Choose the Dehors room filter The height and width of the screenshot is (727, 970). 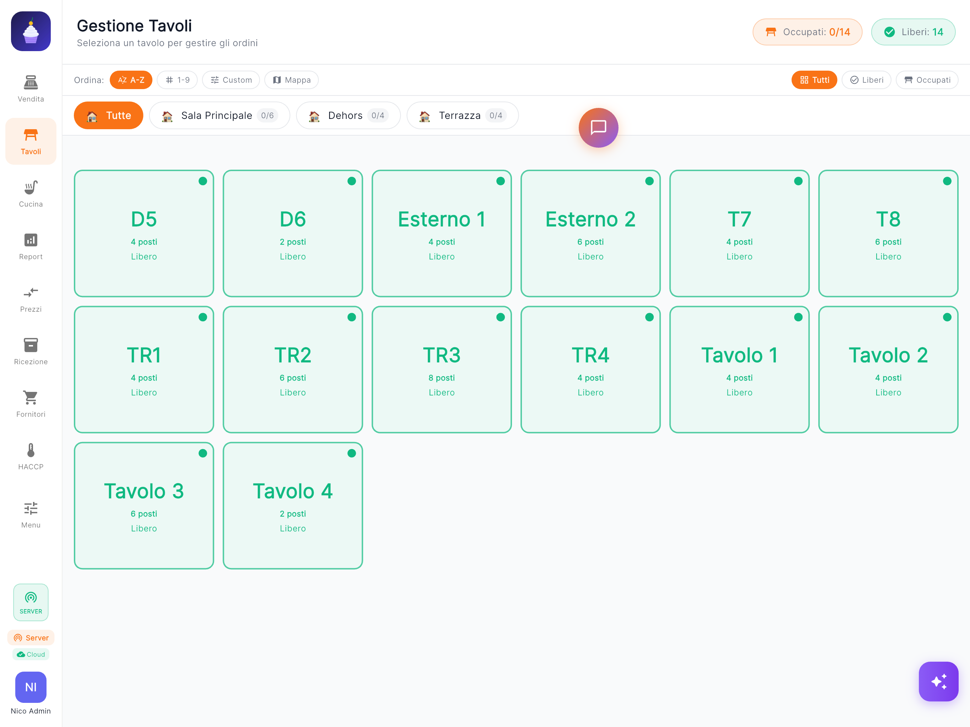click(x=348, y=115)
